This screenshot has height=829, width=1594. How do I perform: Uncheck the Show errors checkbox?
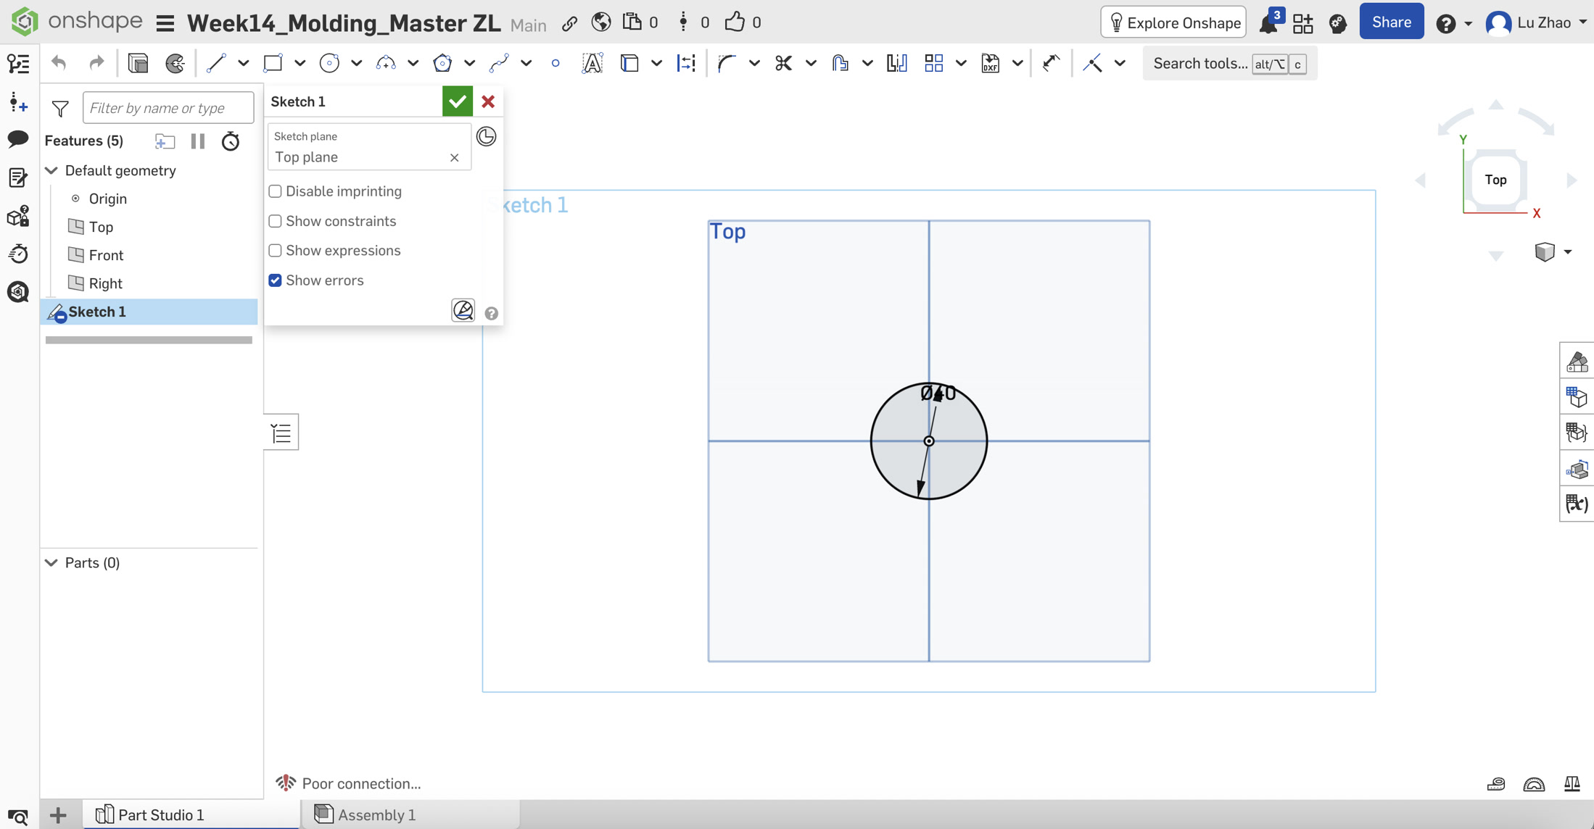[x=275, y=280]
